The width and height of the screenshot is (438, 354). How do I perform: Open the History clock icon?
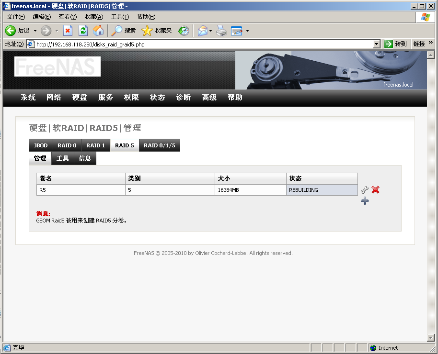184,31
